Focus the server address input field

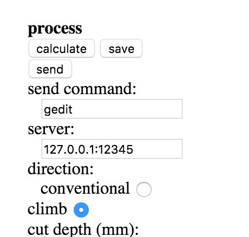(112, 149)
